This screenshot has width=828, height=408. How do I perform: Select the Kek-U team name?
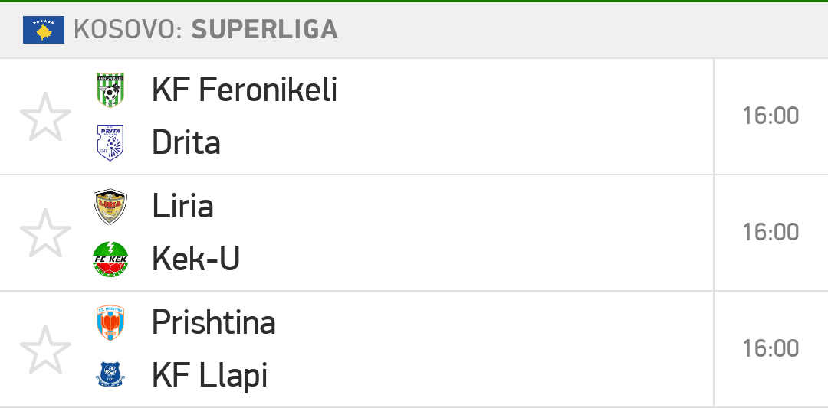coord(196,259)
